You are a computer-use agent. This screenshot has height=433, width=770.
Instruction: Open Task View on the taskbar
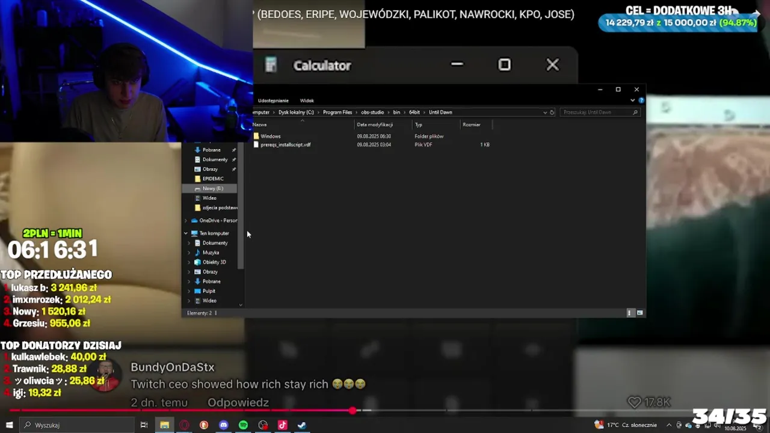[144, 425]
